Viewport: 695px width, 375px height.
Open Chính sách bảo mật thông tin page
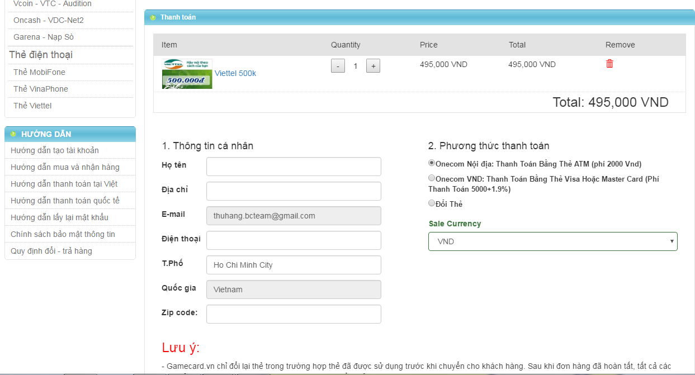[x=63, y=234]
